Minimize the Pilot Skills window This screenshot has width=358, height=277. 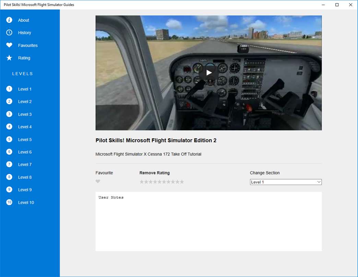tap(323, 5)
